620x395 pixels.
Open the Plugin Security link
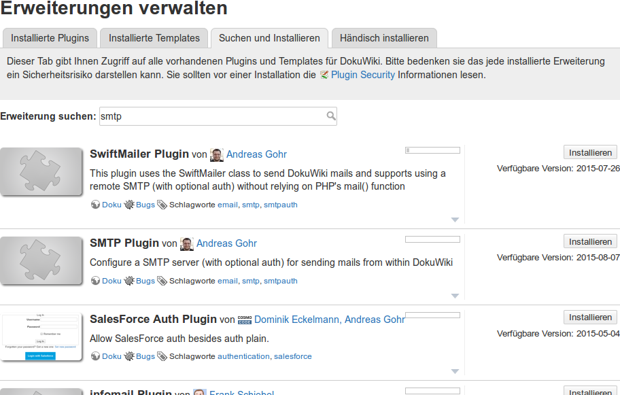[362, 75]
